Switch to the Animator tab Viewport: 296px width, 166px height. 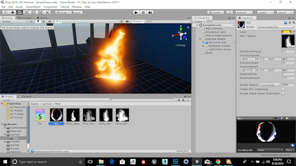tap(24, 18)
